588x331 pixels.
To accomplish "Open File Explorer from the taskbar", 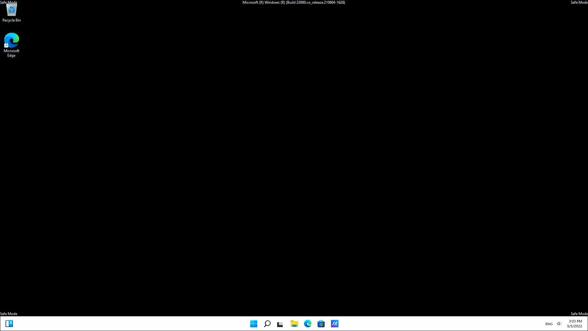I will pyautogui.click(x=294, y=323).
